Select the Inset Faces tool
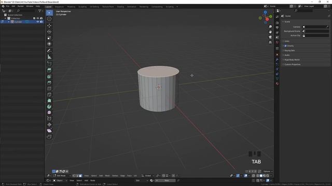Image resolution: width=332 pixels, height=186 pixels. pyautogui.click(x=49, y=76)
